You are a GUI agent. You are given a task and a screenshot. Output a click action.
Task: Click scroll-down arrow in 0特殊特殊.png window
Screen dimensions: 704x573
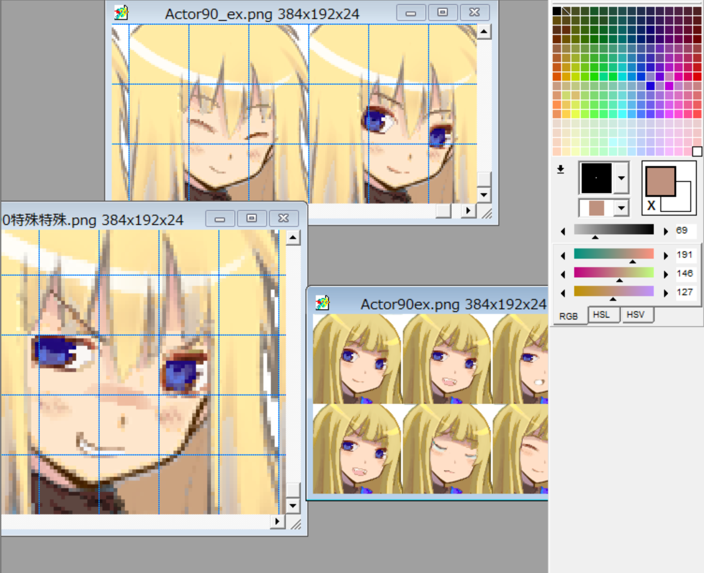293,506
